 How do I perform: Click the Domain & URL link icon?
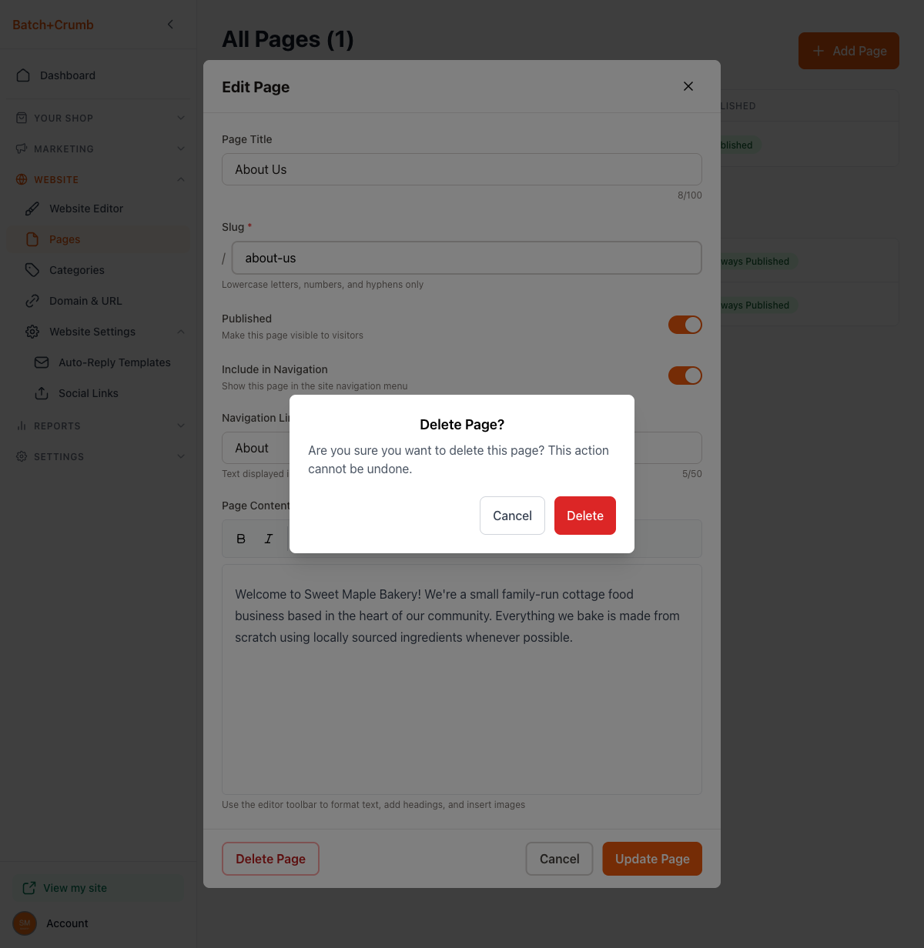point(32,301)
